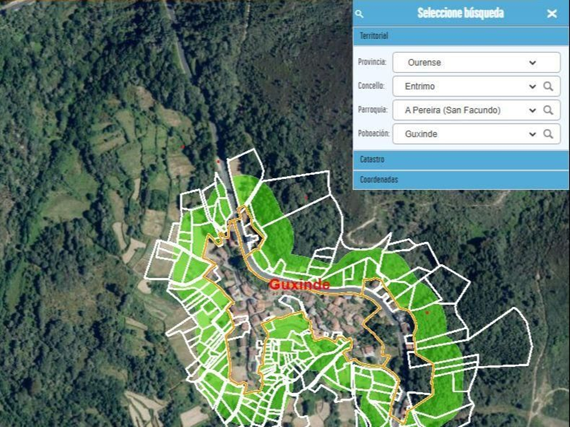Search the Concello Entrimo using its magnifier
570x427 pixels.
click(x=548, y=86)
